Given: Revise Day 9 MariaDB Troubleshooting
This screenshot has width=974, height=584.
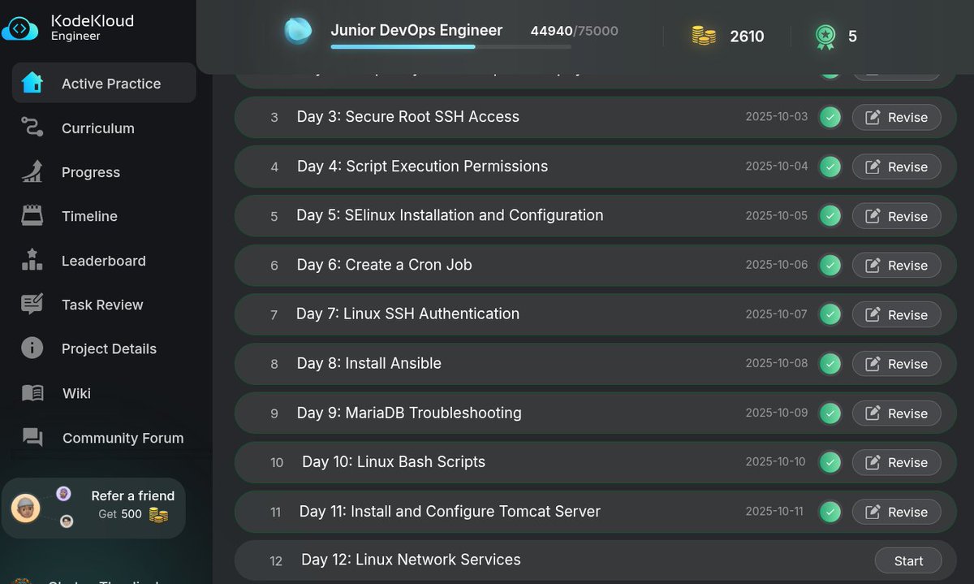Looking at the screenshot, I should click(x=896, y=413).
